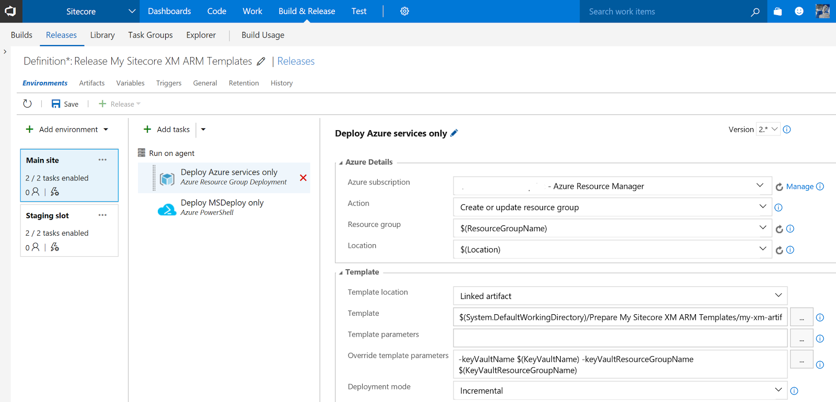
Task: Open the Dashboards hub
Action: coord(169,11)
